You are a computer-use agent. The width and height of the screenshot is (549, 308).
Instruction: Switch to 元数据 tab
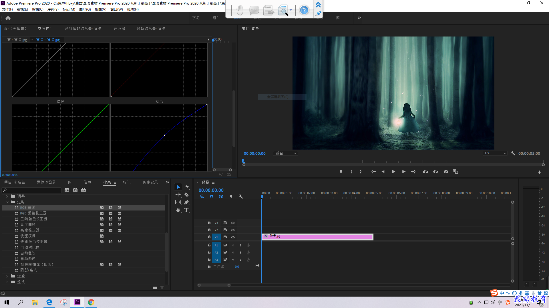(x=119, y=29)
